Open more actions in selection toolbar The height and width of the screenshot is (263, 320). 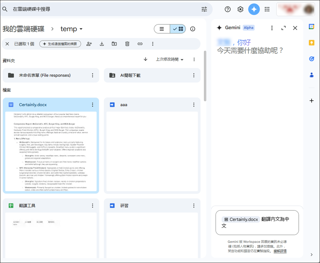click(152, 44)
